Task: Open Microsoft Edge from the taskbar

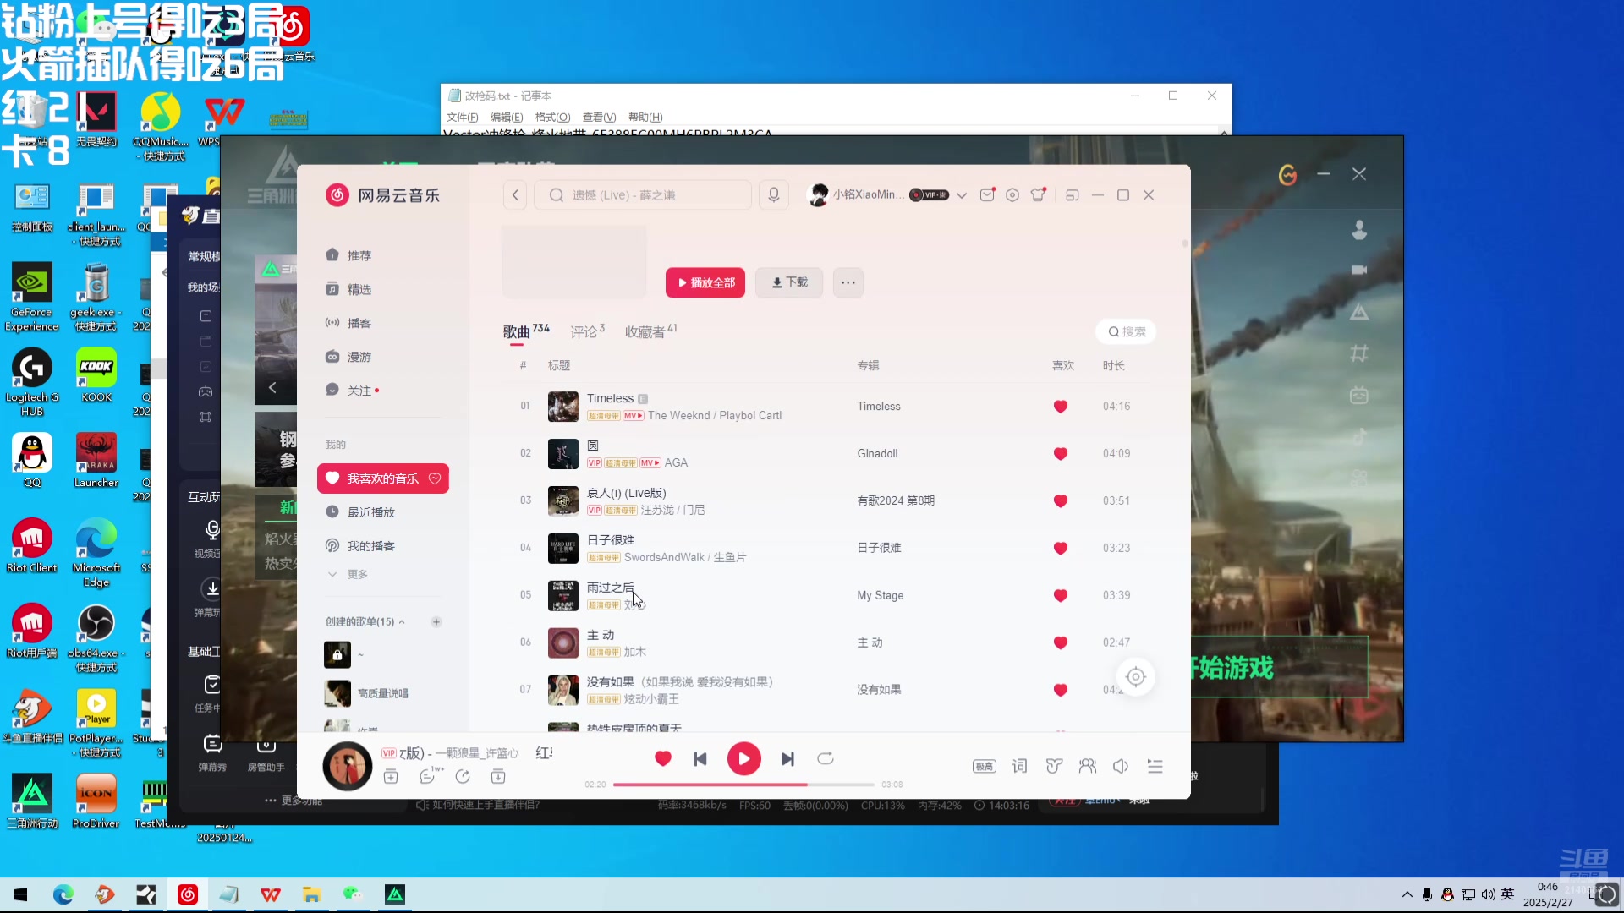Action: click(63, 894)
